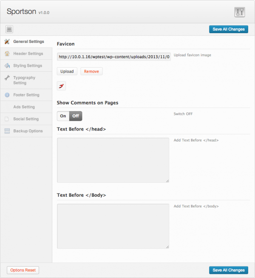Click the options panel icon beside Sportson title
The width and height of the screenshot is (255, 278).
240,12
